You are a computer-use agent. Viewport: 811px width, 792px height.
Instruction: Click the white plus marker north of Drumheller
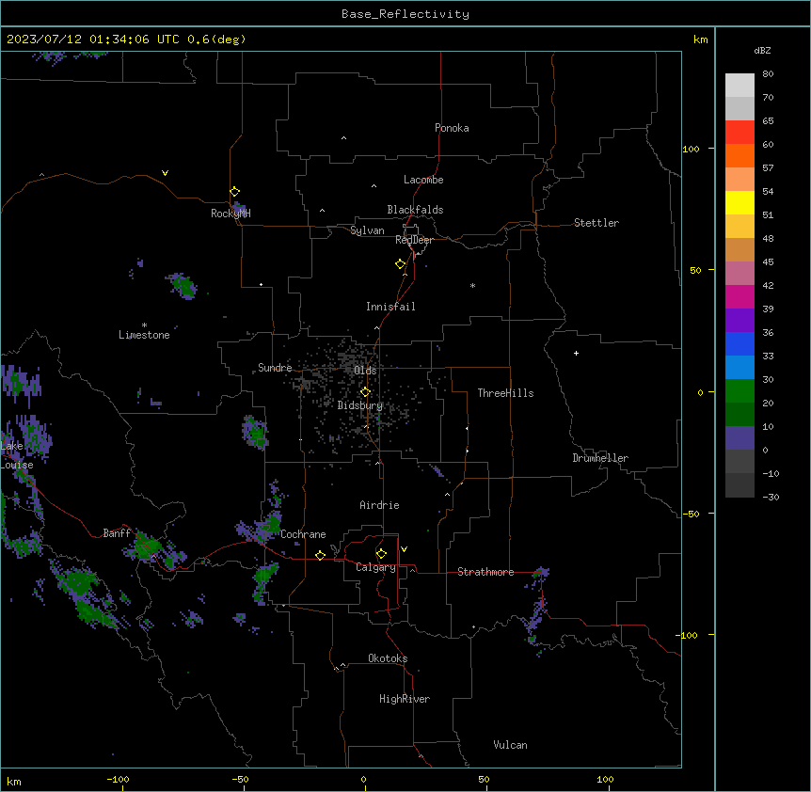click(576, 353)
